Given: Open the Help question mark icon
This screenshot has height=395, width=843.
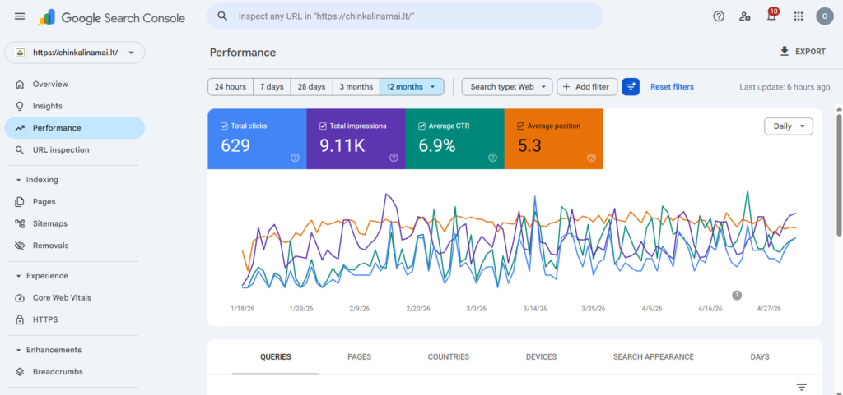Looking at the screenshot, I should [719, 16].
